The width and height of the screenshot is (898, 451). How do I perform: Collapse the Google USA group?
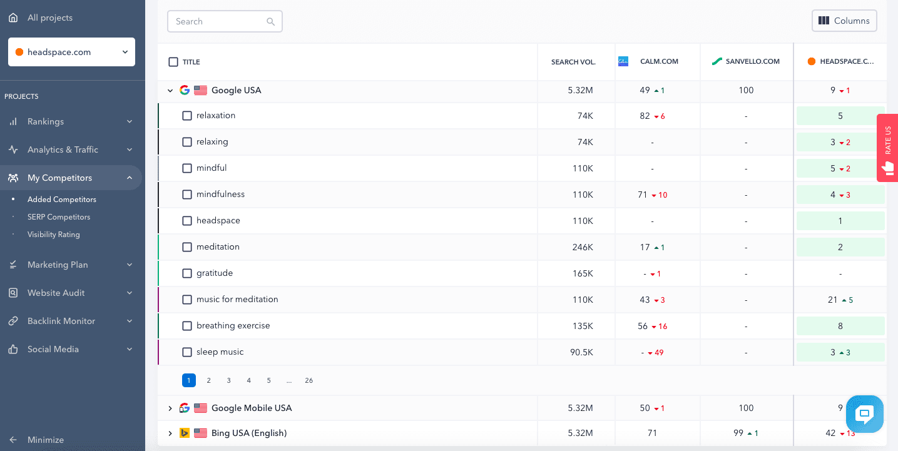tap(170, 90)
